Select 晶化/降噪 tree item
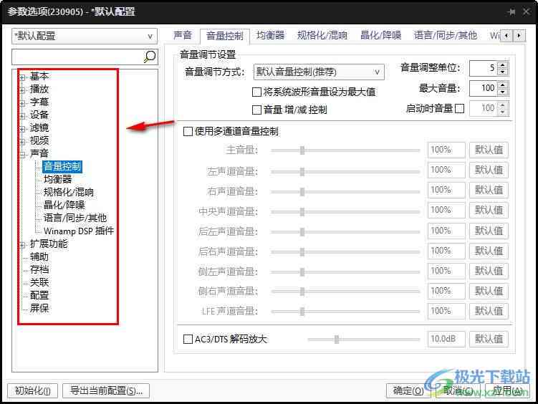 64,205
